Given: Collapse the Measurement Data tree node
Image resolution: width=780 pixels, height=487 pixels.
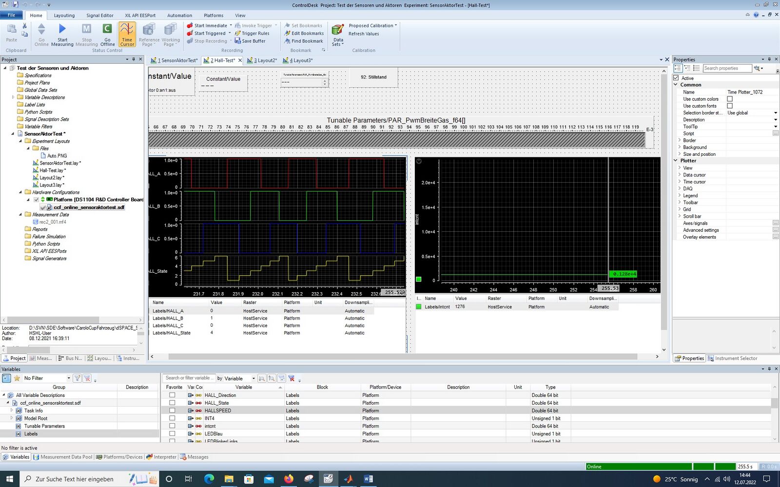Looking at the screenshot, I should tap(20, 214).
